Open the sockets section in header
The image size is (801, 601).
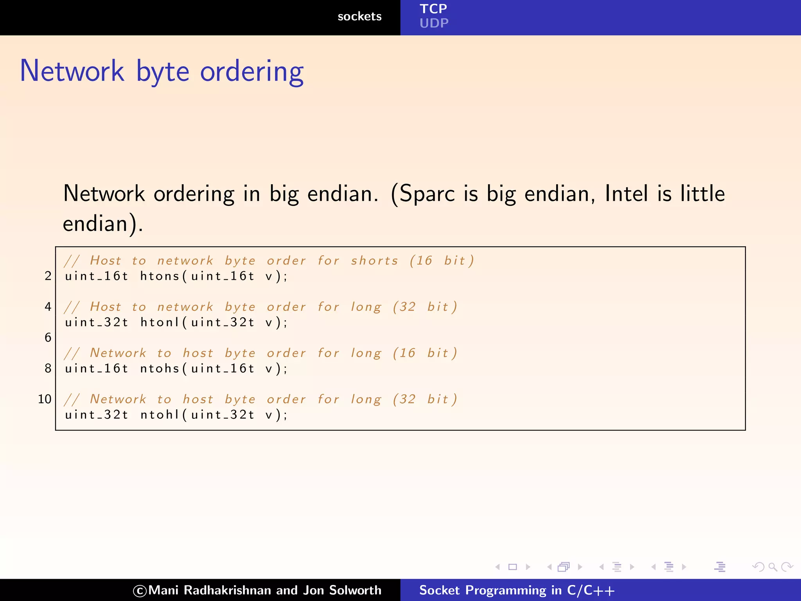coord(359,16)
